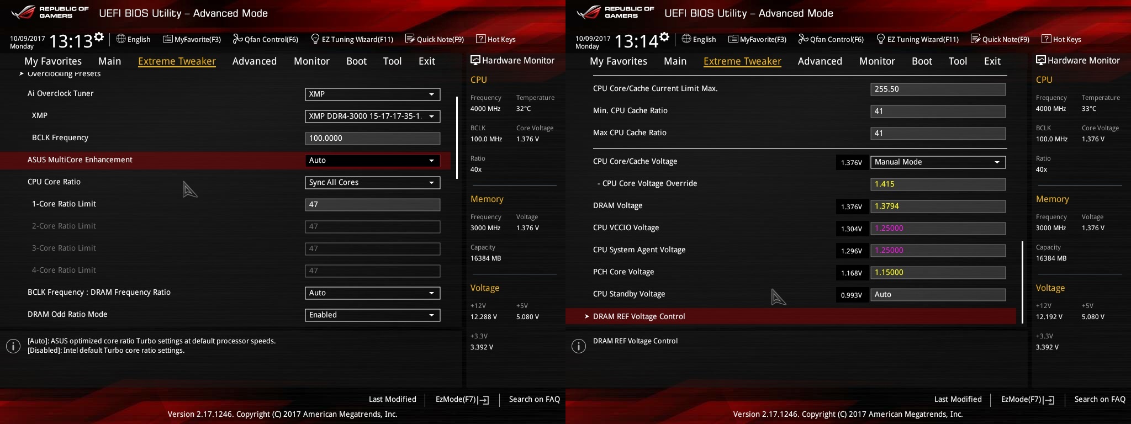Switch to Monitor tab in right window

(x=877, y=61)
